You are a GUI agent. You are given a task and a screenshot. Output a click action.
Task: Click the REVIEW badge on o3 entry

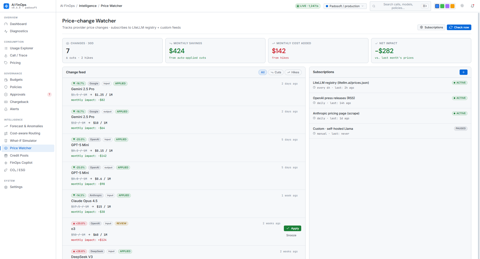click(121, 223)
